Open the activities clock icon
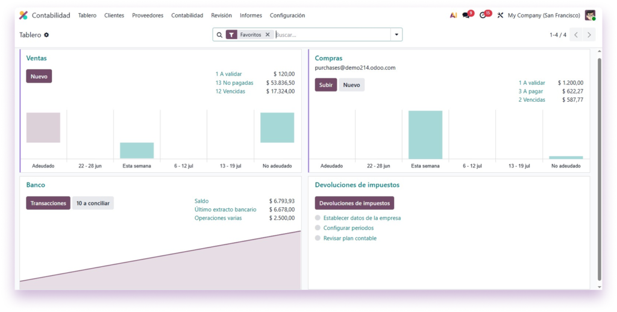 coord(483,15)
